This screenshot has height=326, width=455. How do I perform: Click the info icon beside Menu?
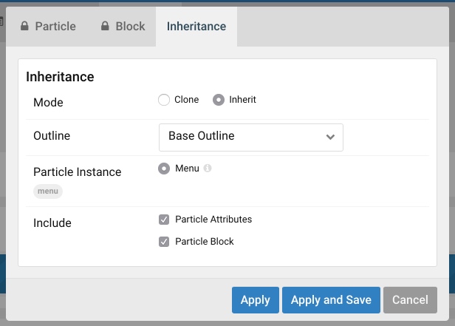208,169
